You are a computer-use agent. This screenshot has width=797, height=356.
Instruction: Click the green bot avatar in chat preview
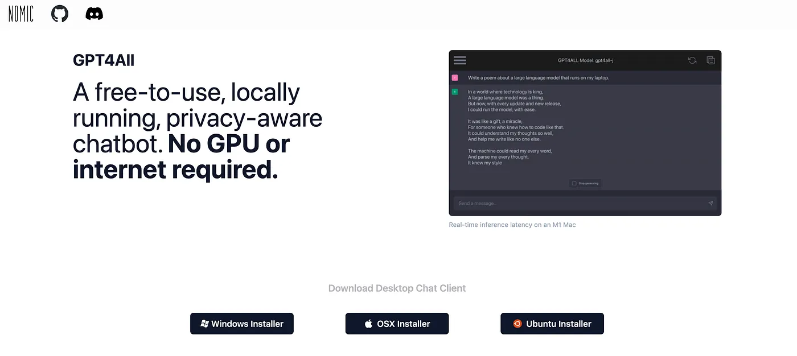455,92
